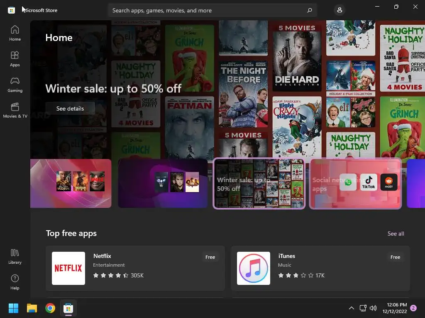Click Netflix 305K star rating

(118, 275)
